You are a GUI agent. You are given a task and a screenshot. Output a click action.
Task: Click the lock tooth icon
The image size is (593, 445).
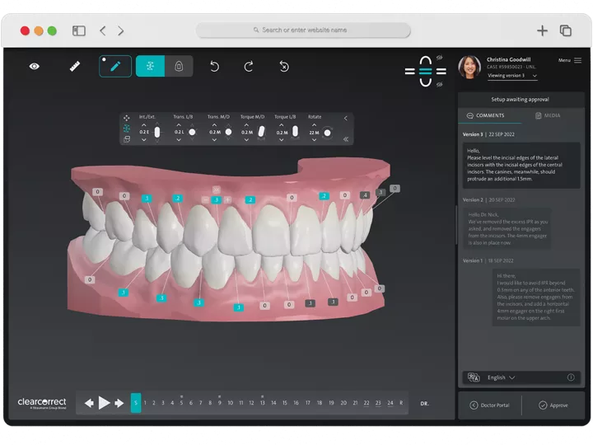pos(179,66)
